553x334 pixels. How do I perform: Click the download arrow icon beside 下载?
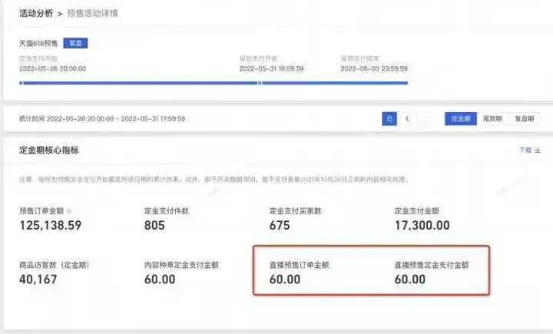(538, 150)
